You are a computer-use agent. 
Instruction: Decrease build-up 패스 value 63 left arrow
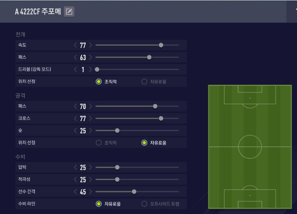[x=75, y=57]
